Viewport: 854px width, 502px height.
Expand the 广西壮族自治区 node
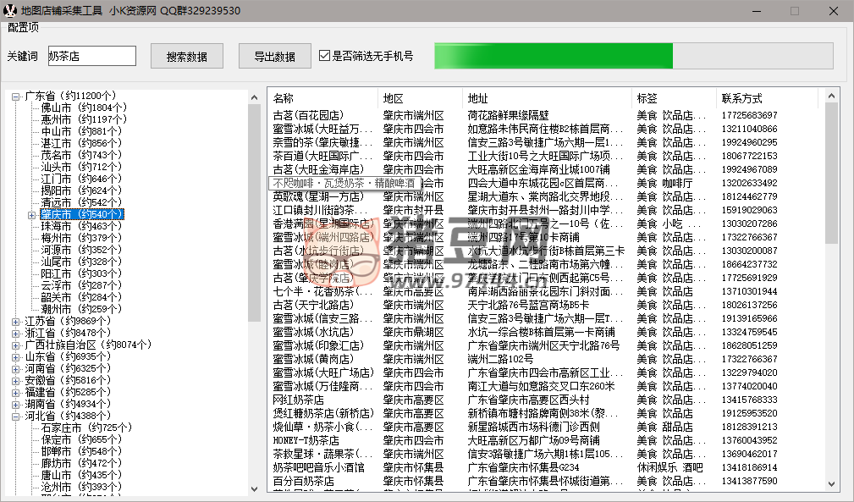[x=16, y=345]
